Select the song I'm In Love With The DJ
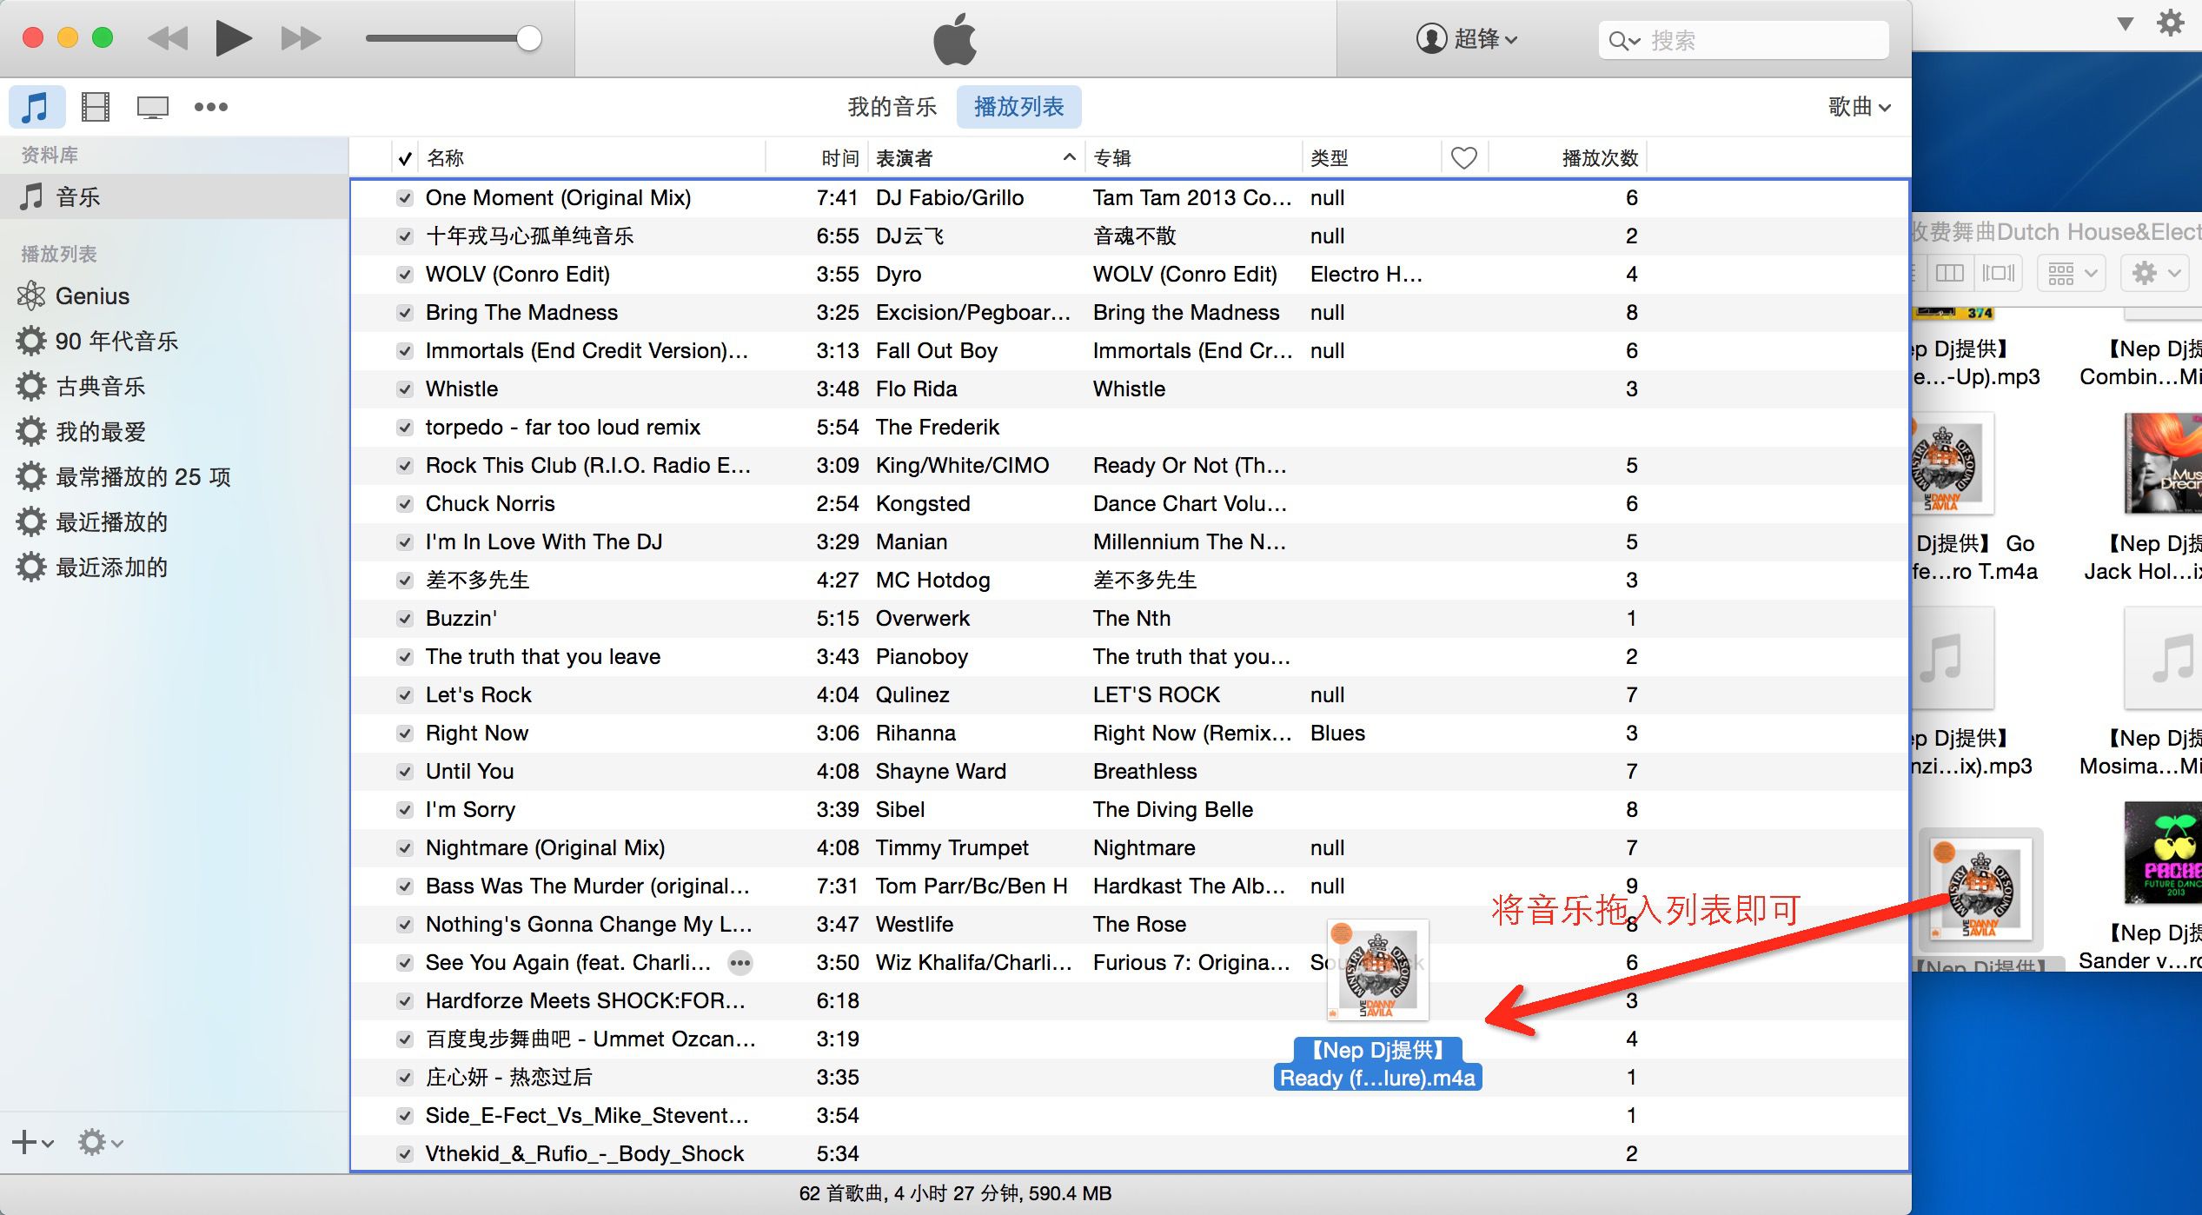This screenshot has width=2202, height=1215. 544,542
